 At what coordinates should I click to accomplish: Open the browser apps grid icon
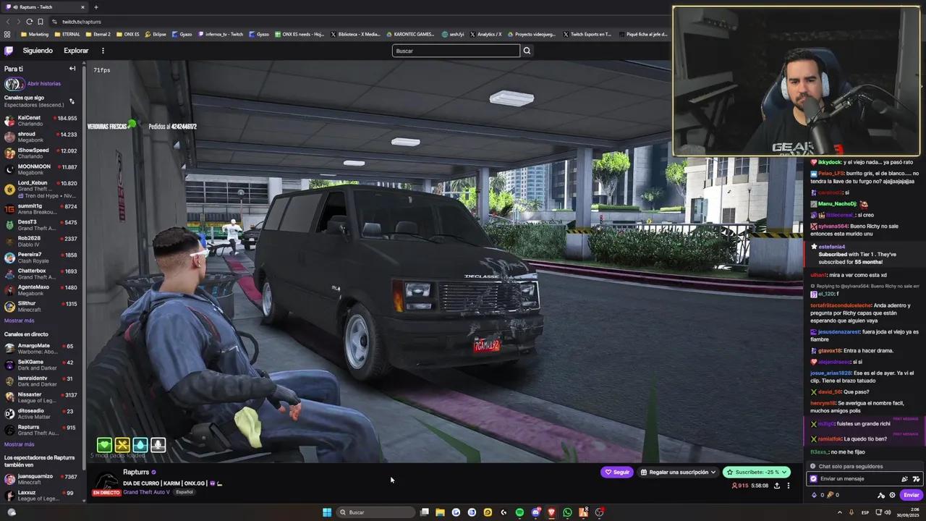pyautogui.click(x=7, y=34)
